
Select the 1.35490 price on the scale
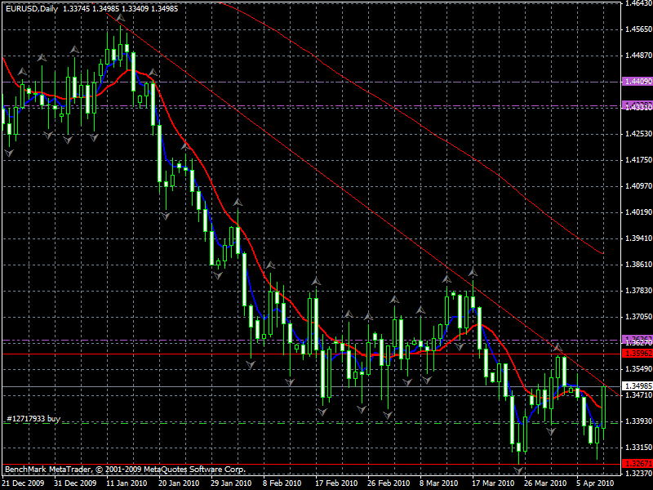coord(638,369)
